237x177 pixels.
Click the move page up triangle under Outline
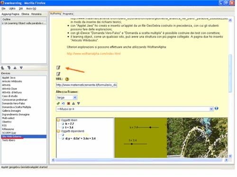[x=15, y=68]
